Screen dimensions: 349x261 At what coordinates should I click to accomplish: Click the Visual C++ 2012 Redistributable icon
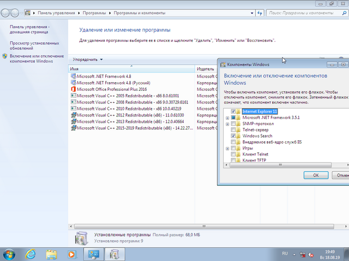[x=74, y=115]
